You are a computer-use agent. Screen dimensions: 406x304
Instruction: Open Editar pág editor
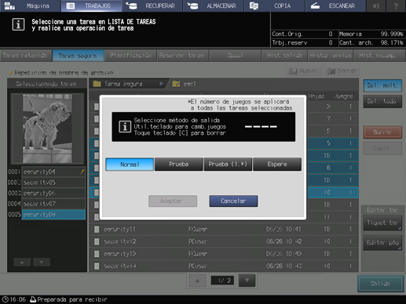(x=382, y=243)
